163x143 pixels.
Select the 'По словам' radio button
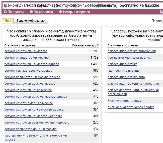[x=5, y=12]
